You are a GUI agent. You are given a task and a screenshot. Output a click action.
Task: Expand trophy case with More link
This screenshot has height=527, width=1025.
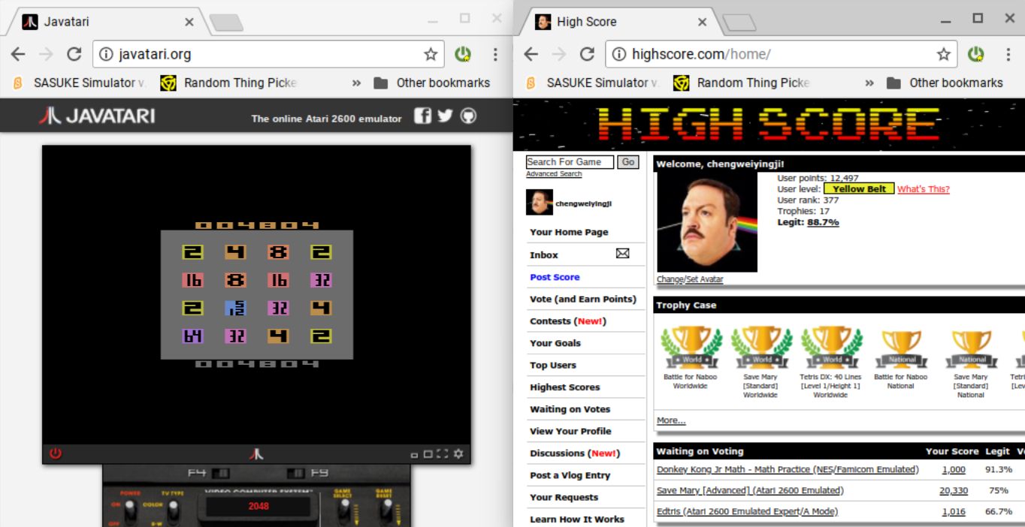pyautogui.click(x=671, y=420)
